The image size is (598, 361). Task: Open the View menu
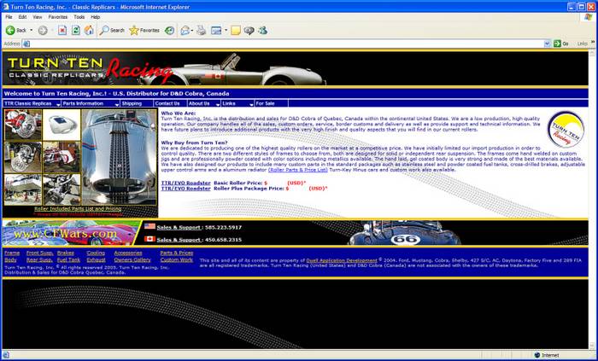(37, 16)
